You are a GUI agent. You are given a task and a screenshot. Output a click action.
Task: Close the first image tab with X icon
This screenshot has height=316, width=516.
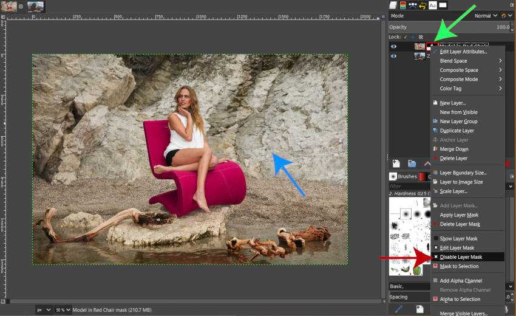20,7
